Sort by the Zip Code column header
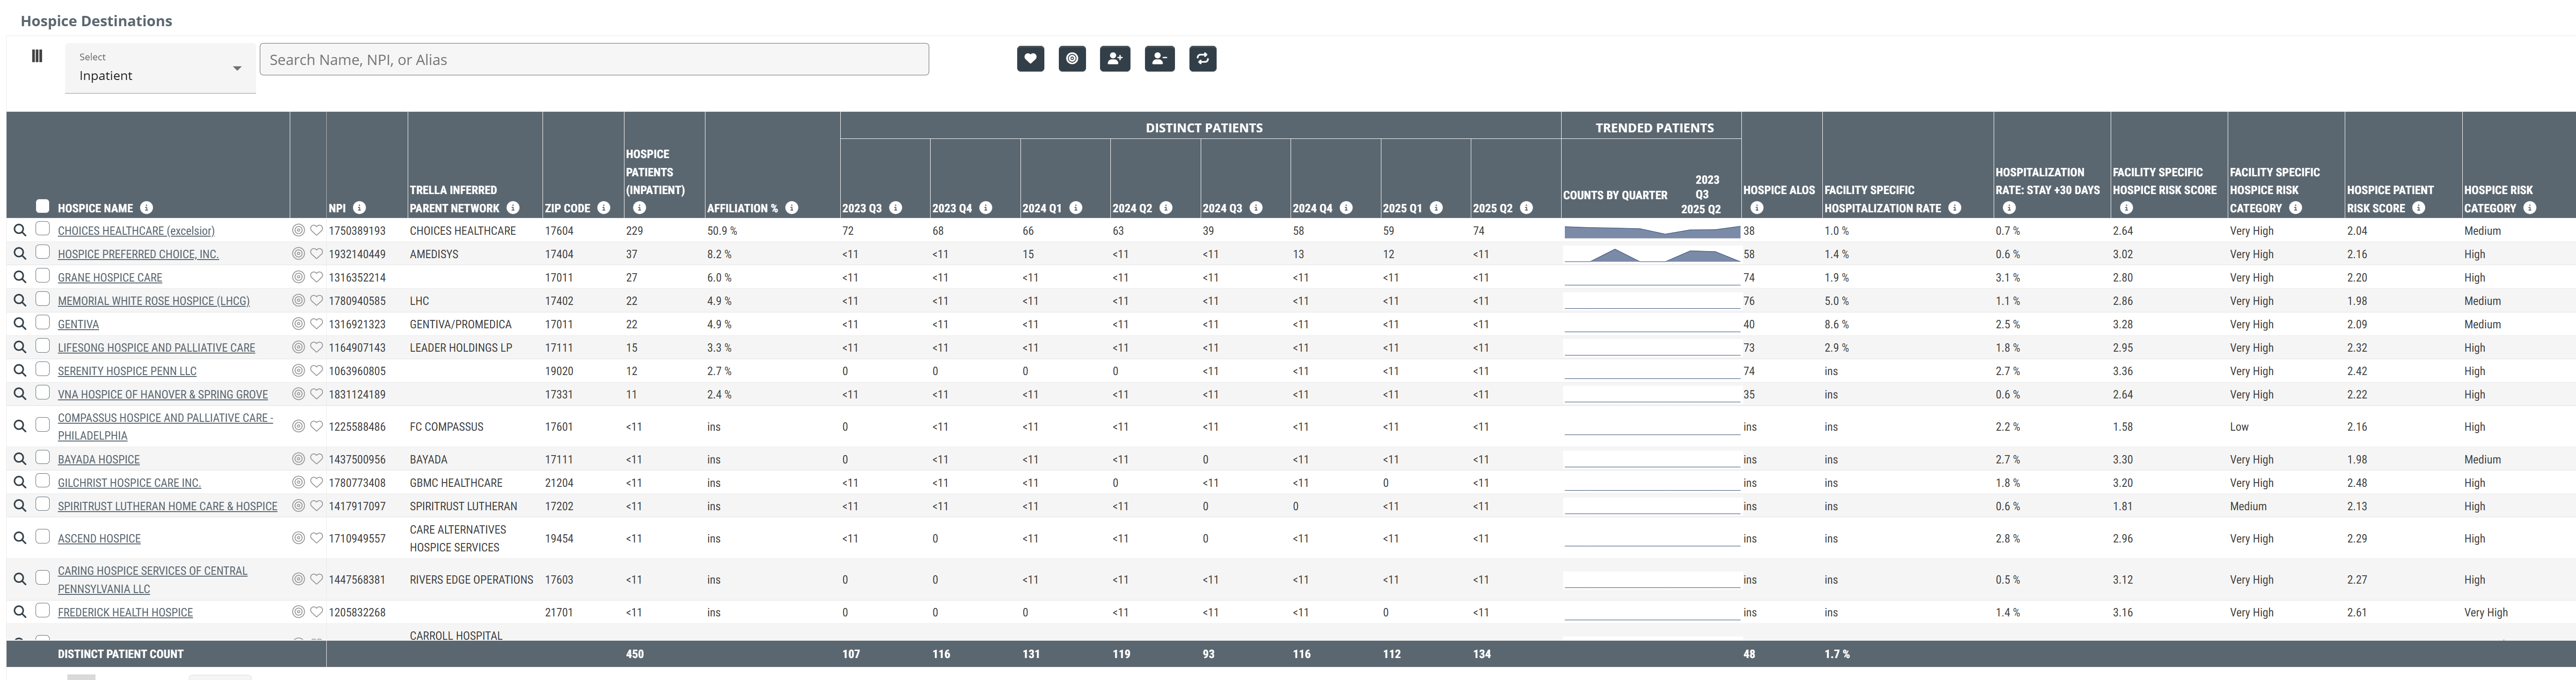The width and height of the screenshot is (2576, 680). click(x=567, y=208)
